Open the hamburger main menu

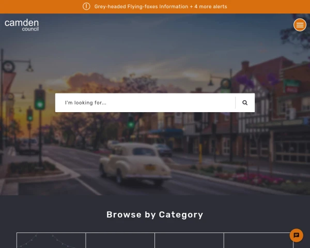point(300,25)
